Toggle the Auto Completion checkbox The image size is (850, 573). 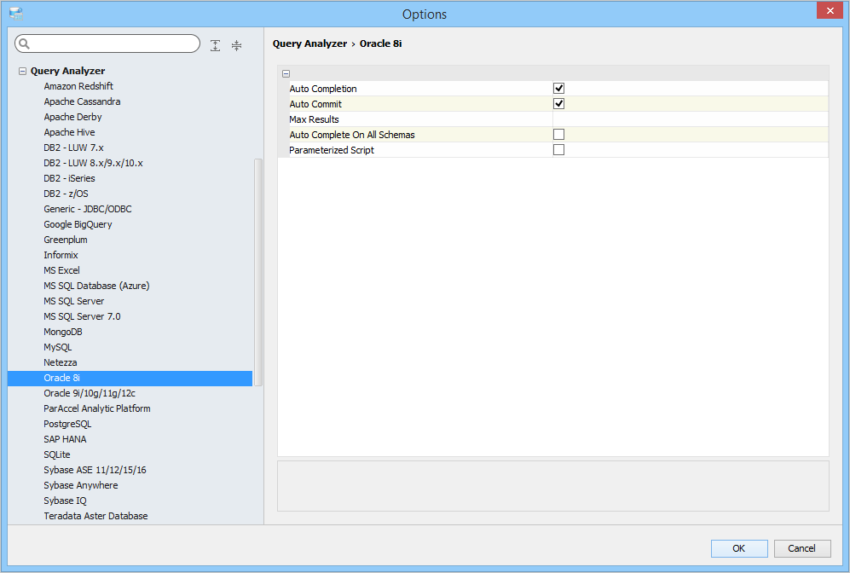(558, 88)
